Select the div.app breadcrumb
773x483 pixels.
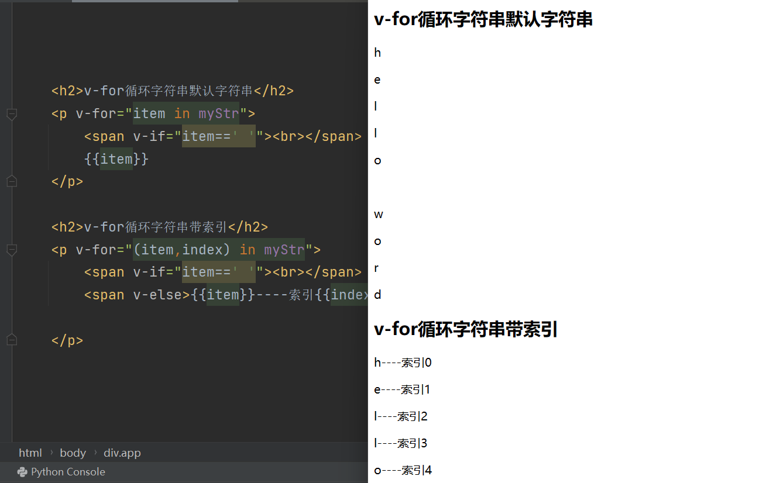[x=122, y=453]
